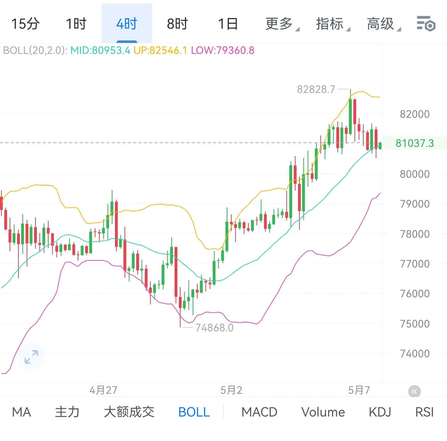Click the 77000 price axis label
Image resolution: width=447 pixels, height=441 pixels.
coord(415,264)
